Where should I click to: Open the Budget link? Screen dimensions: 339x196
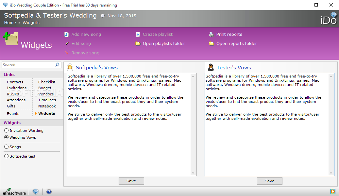[x=45, y=88]
